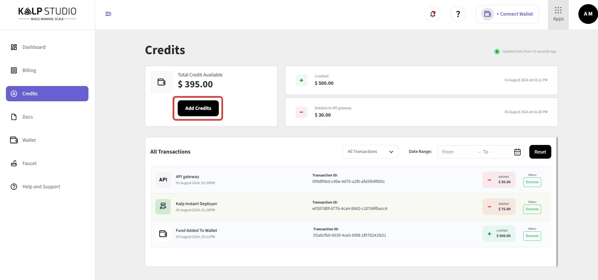Click the wallet icon beside Total Credit

[161, 82]
